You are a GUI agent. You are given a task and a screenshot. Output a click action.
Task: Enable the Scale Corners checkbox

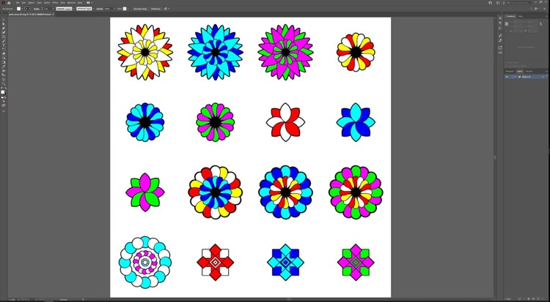[506, 62]
